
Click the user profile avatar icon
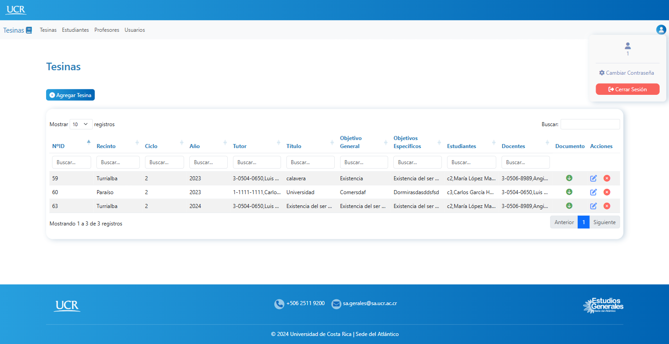coord(661,30)
